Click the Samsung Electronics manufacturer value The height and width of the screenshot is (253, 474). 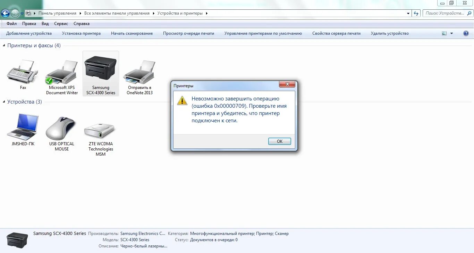(x=143, y=234)
